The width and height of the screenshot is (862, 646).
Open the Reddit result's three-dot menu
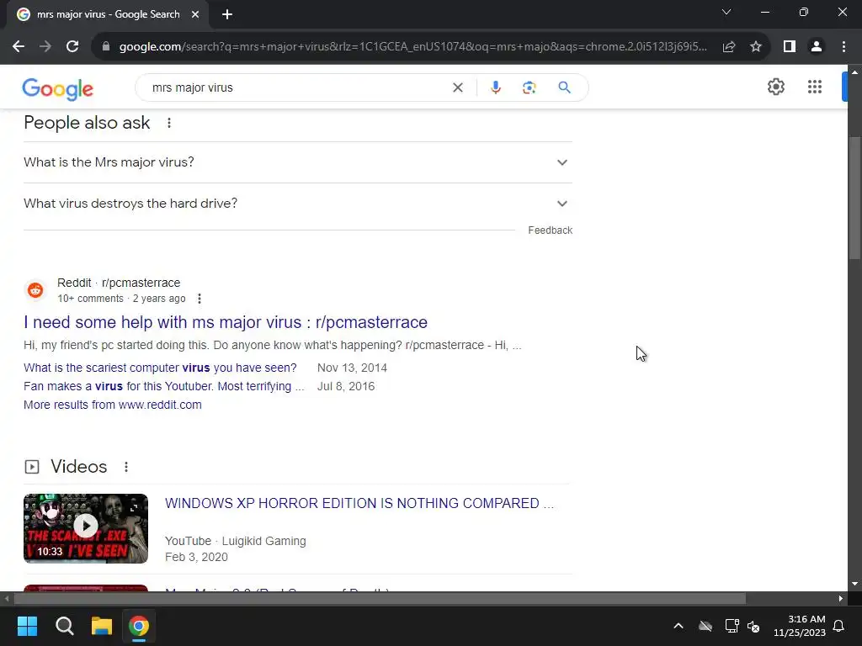200,299
